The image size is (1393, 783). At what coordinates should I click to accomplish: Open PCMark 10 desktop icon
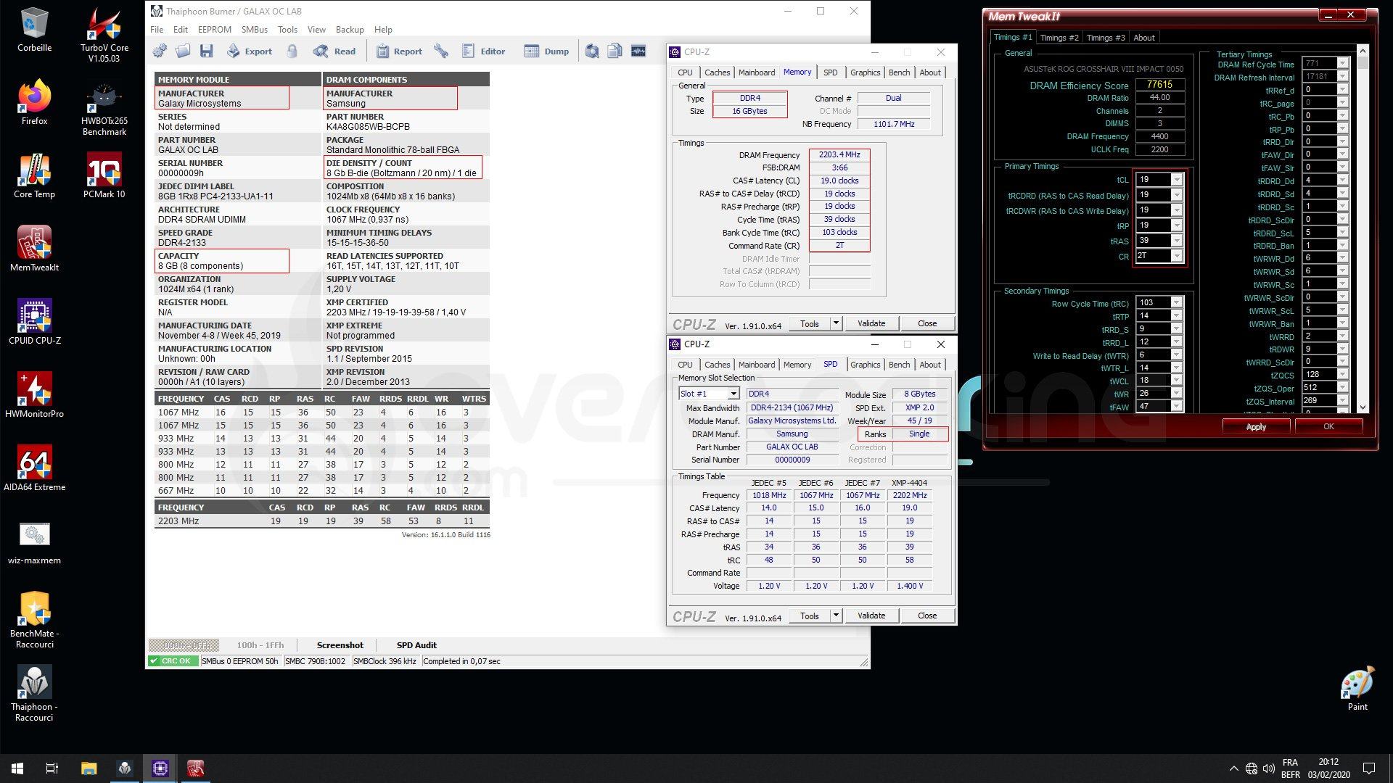pyautogui.click(x=104, y=176)
